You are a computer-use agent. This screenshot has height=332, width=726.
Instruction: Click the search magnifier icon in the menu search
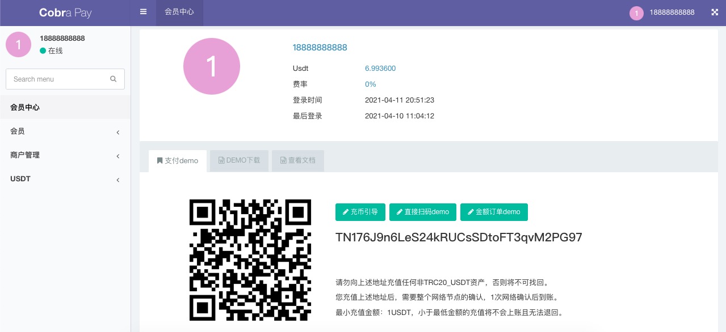click(113, 79)
